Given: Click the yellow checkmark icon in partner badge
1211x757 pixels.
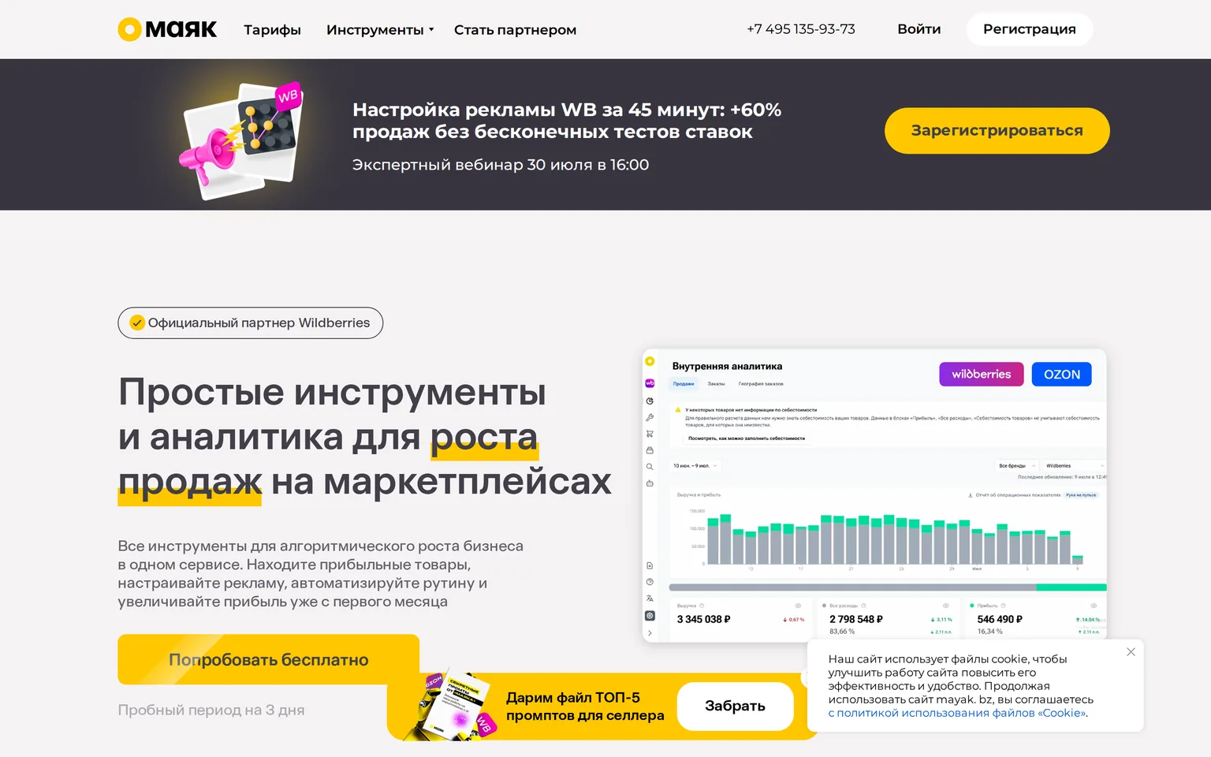Looking at the screenshot, I should 137,323.
